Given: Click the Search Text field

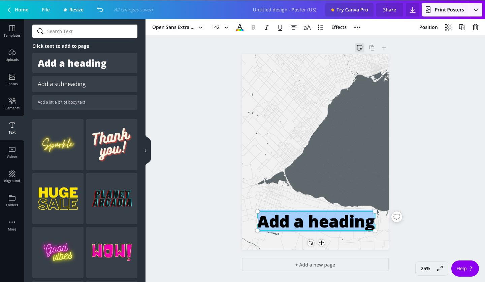Looking at the screenshot, I should [85, 31].
